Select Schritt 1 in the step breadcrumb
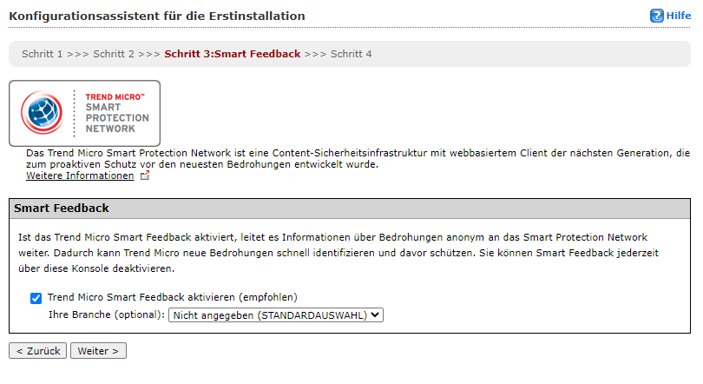 click(x=43, y=54)
